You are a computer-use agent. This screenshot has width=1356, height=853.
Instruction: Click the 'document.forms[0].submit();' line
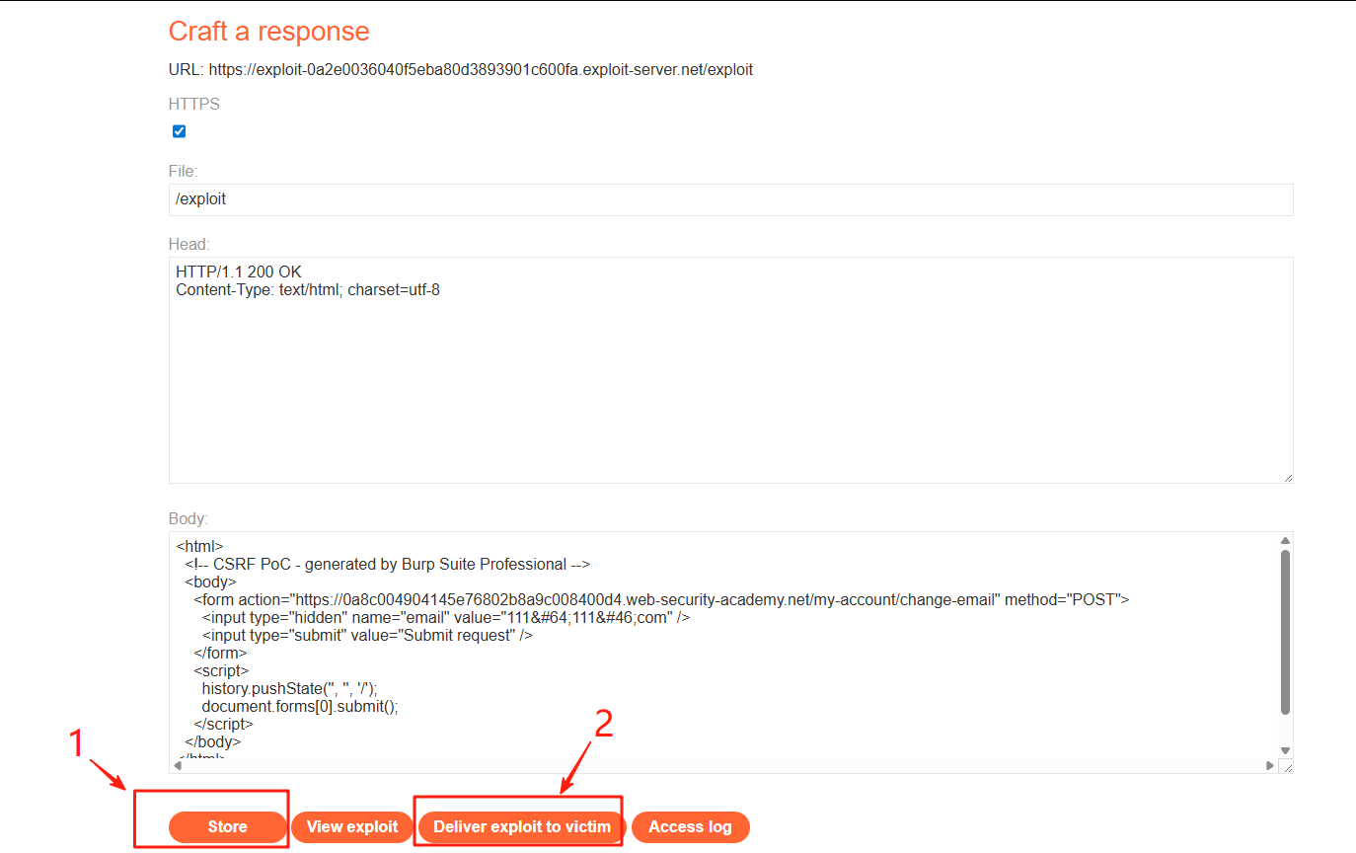point(300,707)
